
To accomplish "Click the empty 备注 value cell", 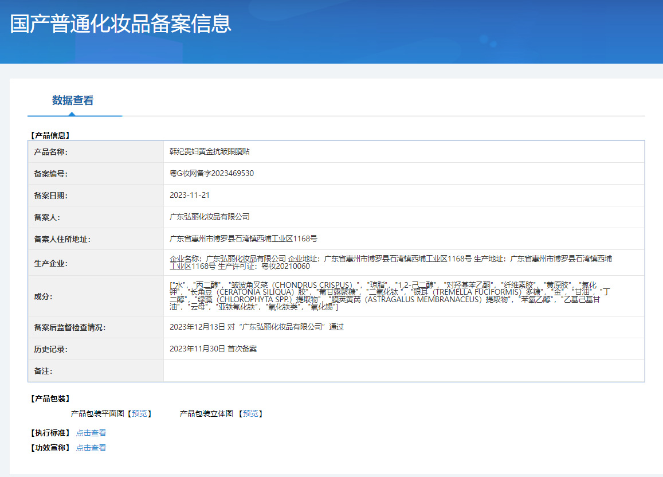I will point(404,371).
